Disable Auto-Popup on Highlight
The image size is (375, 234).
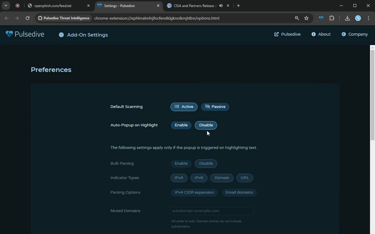pos(206,125)
